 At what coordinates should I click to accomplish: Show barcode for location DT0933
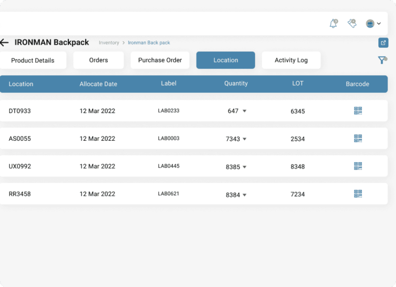tap(358, 111)
